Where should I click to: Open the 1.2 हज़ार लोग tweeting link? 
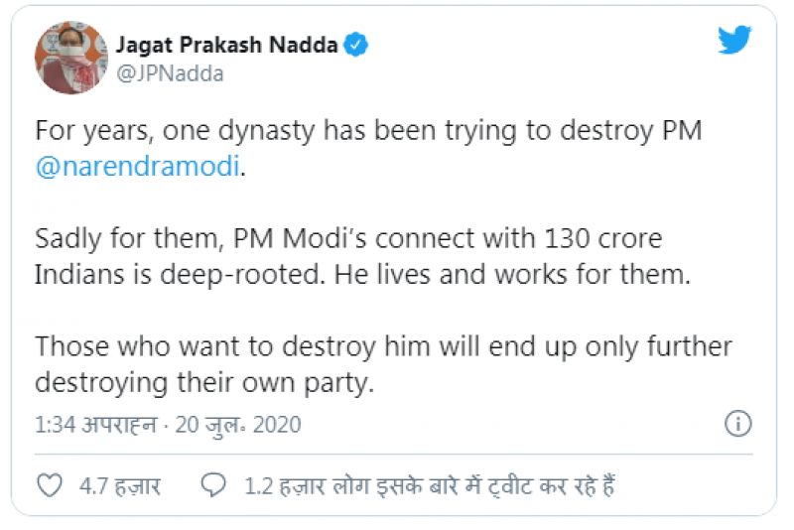pos(432,486)
